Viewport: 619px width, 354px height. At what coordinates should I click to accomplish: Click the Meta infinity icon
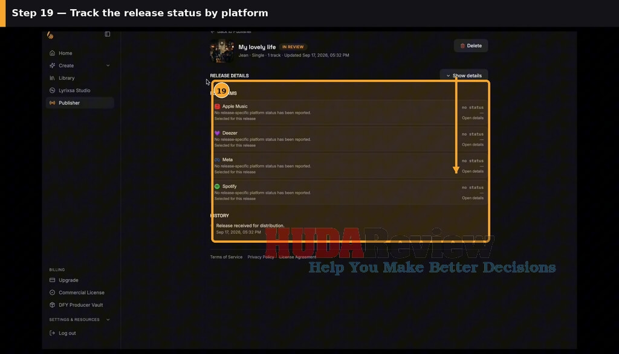217,160
